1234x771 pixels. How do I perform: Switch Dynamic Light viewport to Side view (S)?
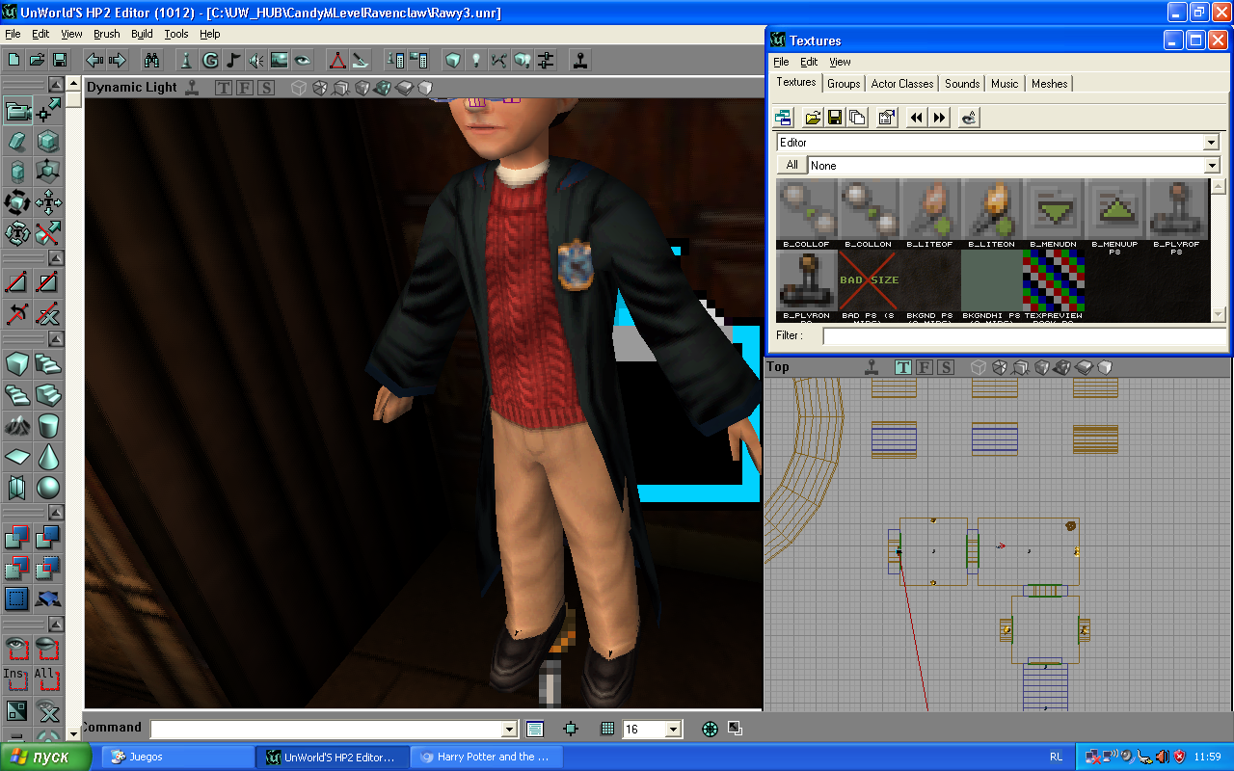[x=266, y=88]
